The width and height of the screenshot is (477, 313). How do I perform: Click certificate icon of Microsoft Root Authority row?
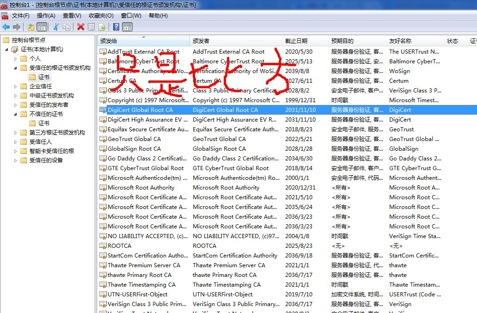click(103, 188)
